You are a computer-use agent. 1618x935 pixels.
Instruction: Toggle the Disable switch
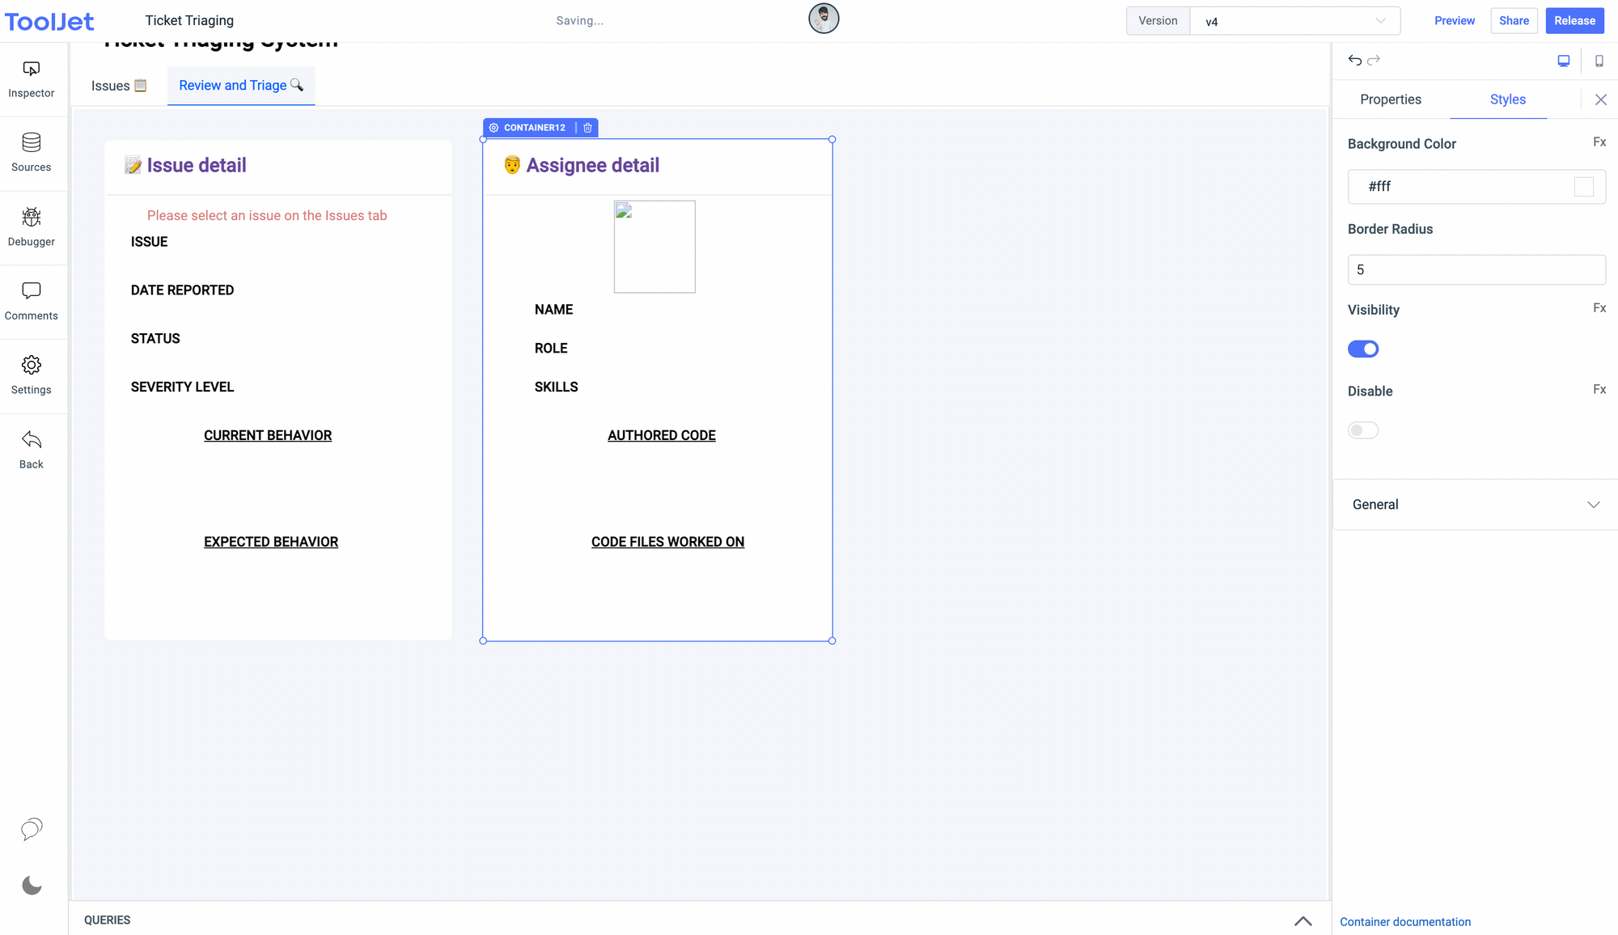pyautogui.click(x=1363, y=430)
